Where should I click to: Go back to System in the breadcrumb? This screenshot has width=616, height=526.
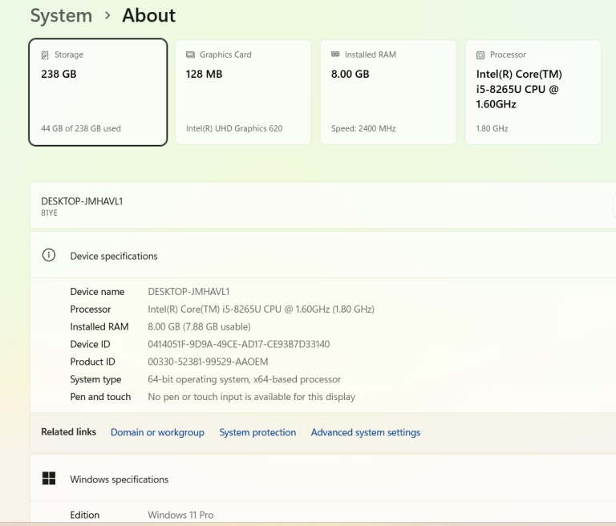[x=61, y=15]
